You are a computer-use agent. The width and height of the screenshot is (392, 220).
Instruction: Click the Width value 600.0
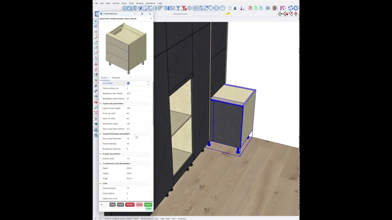point(129,178)
